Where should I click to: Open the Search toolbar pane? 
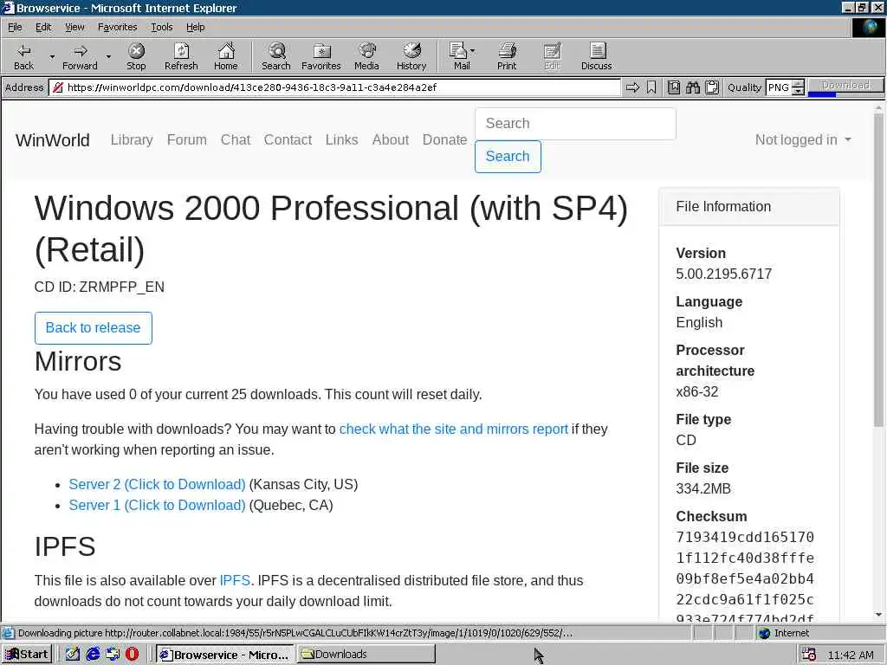pos(276,56)
